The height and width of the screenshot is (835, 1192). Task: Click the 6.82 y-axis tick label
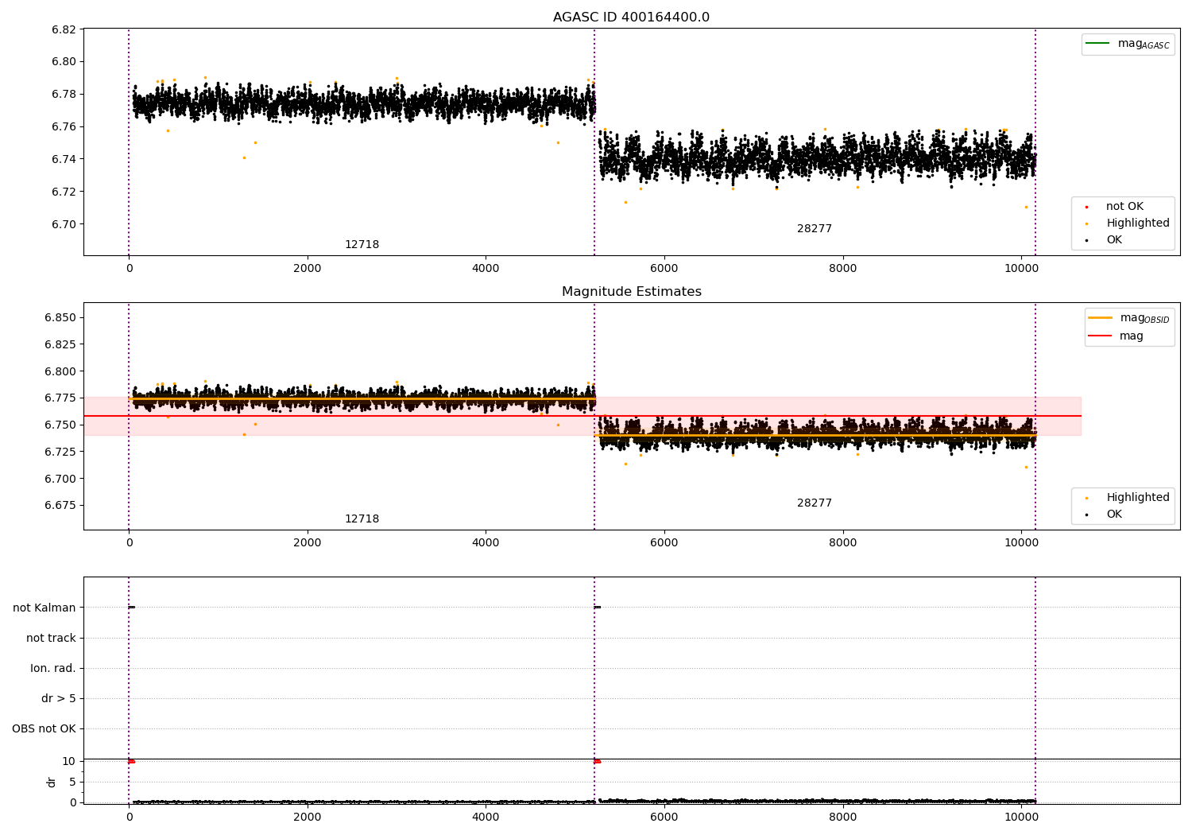pyautogui.click(x=64, y=29)
